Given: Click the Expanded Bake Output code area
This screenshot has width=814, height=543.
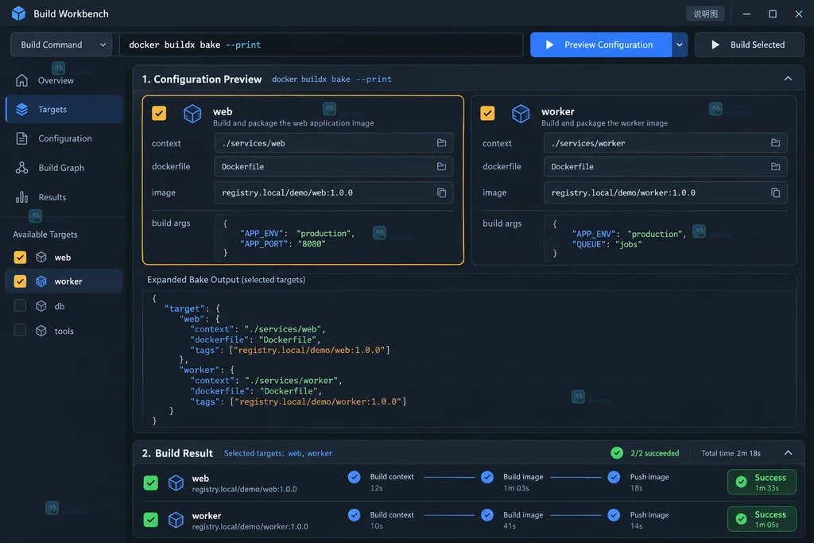Looking at the screenshot, I should pos(469,359).
